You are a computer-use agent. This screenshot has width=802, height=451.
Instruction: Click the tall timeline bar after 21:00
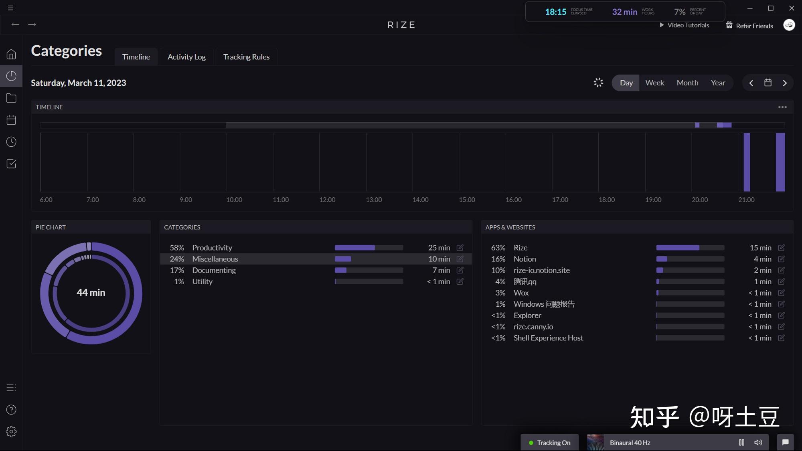pyautogui.click(x=747, y=162)
